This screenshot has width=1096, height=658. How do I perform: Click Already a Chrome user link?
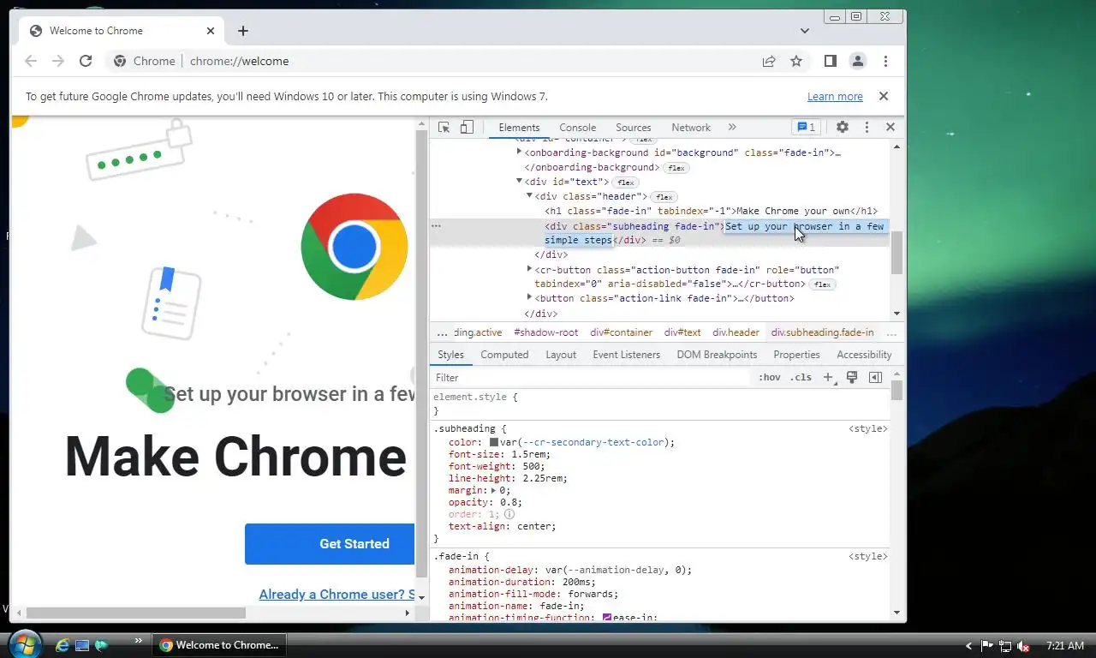coord(337,595)
